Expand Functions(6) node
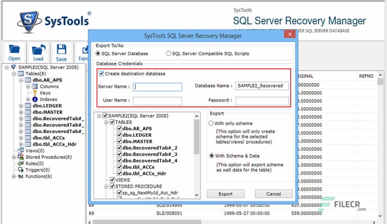387x224 pixels. (14, 176)
